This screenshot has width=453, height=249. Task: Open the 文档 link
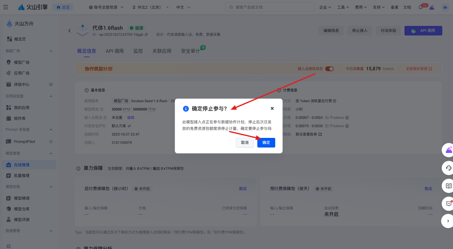[x=407, y=7]
